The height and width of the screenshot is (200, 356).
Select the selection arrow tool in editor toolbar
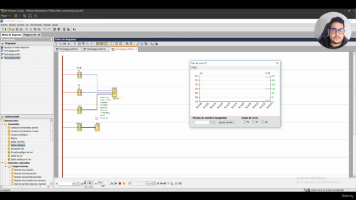(x=56, y=44)
